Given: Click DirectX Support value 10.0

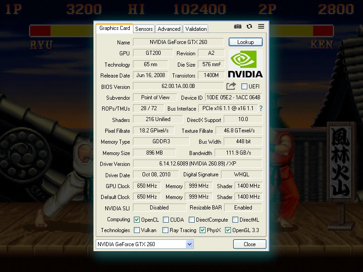Looking at the screenshot, I should (x=243, y=119).
